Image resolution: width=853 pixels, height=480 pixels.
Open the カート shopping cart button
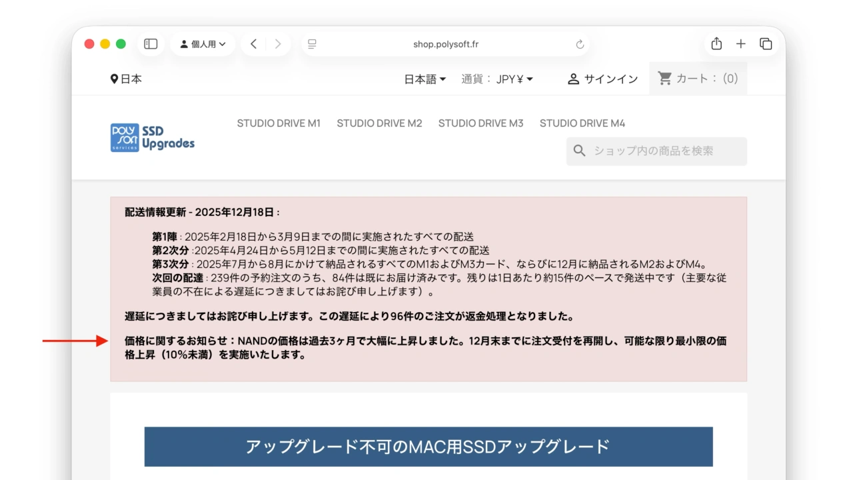698,79
